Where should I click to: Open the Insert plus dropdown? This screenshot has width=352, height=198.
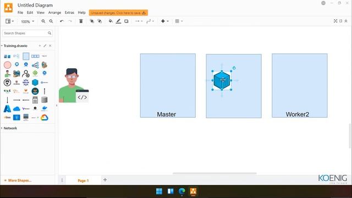coord(165,21)
